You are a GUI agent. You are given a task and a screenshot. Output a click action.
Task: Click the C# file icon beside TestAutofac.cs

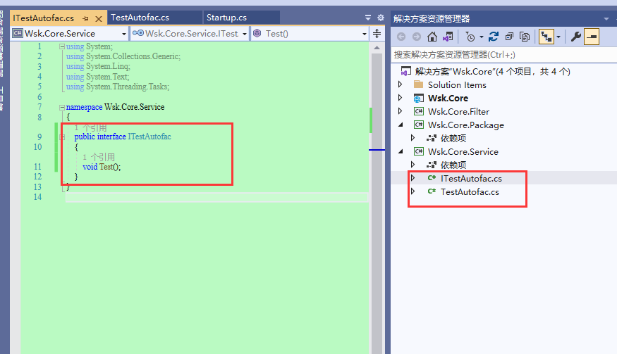432,191
